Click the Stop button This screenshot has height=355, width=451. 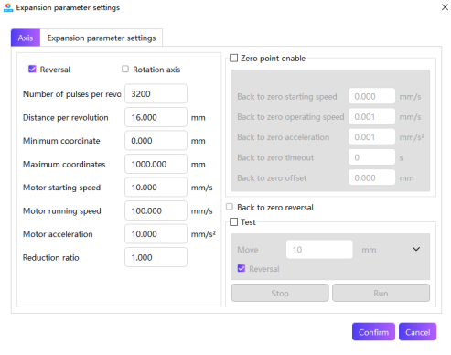point(280,293)
